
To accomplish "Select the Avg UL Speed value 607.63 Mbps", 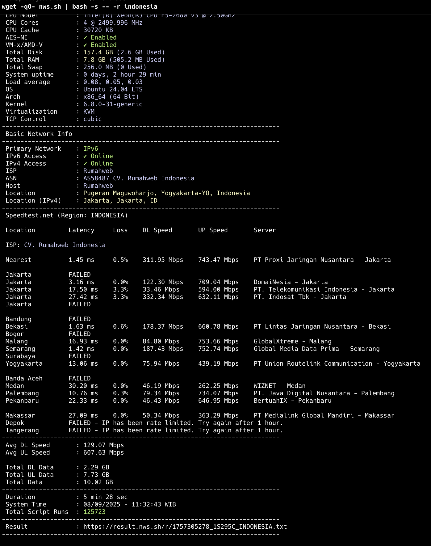I will click(104, 452).
